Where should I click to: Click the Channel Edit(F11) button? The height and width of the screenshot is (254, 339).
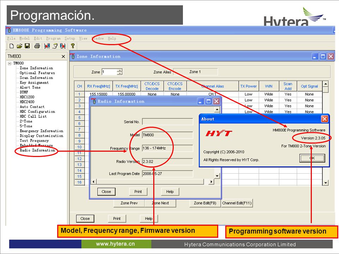[237, 203]
